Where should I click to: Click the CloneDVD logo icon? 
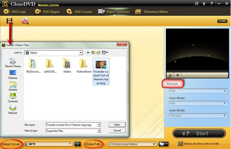tap(5, 4)
